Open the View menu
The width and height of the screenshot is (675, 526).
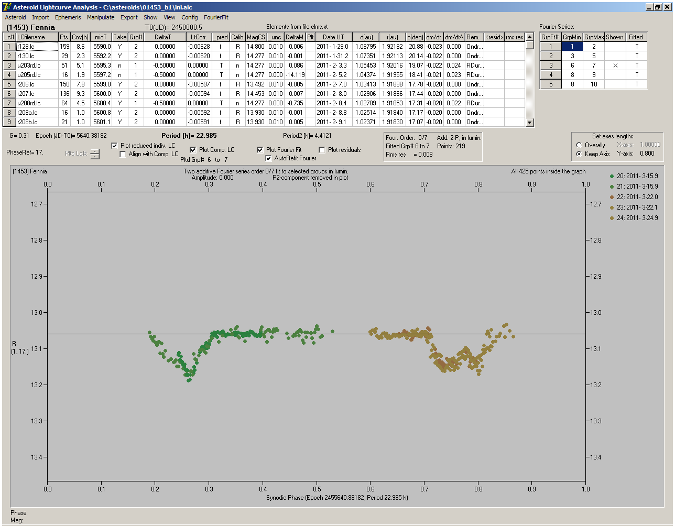(169, 17)
